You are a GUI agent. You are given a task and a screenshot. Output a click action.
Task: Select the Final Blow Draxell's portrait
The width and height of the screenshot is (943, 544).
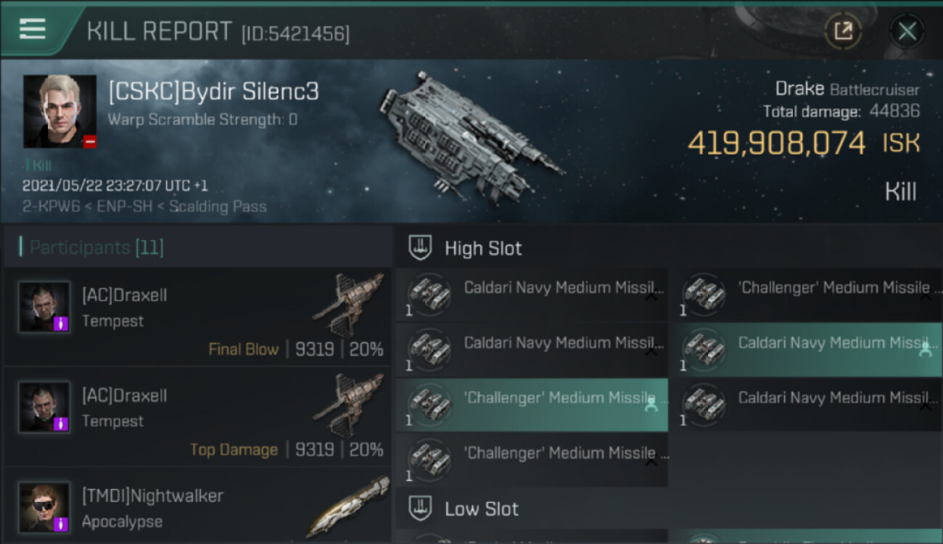point(44,307)
